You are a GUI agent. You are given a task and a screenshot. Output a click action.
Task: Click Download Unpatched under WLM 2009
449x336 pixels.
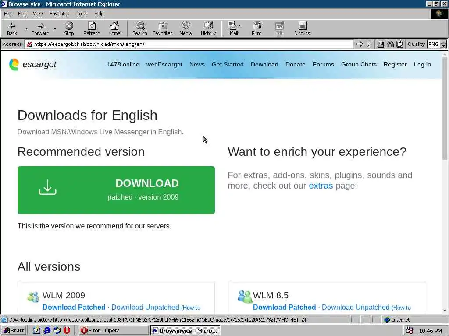click(x=145, y=307)
